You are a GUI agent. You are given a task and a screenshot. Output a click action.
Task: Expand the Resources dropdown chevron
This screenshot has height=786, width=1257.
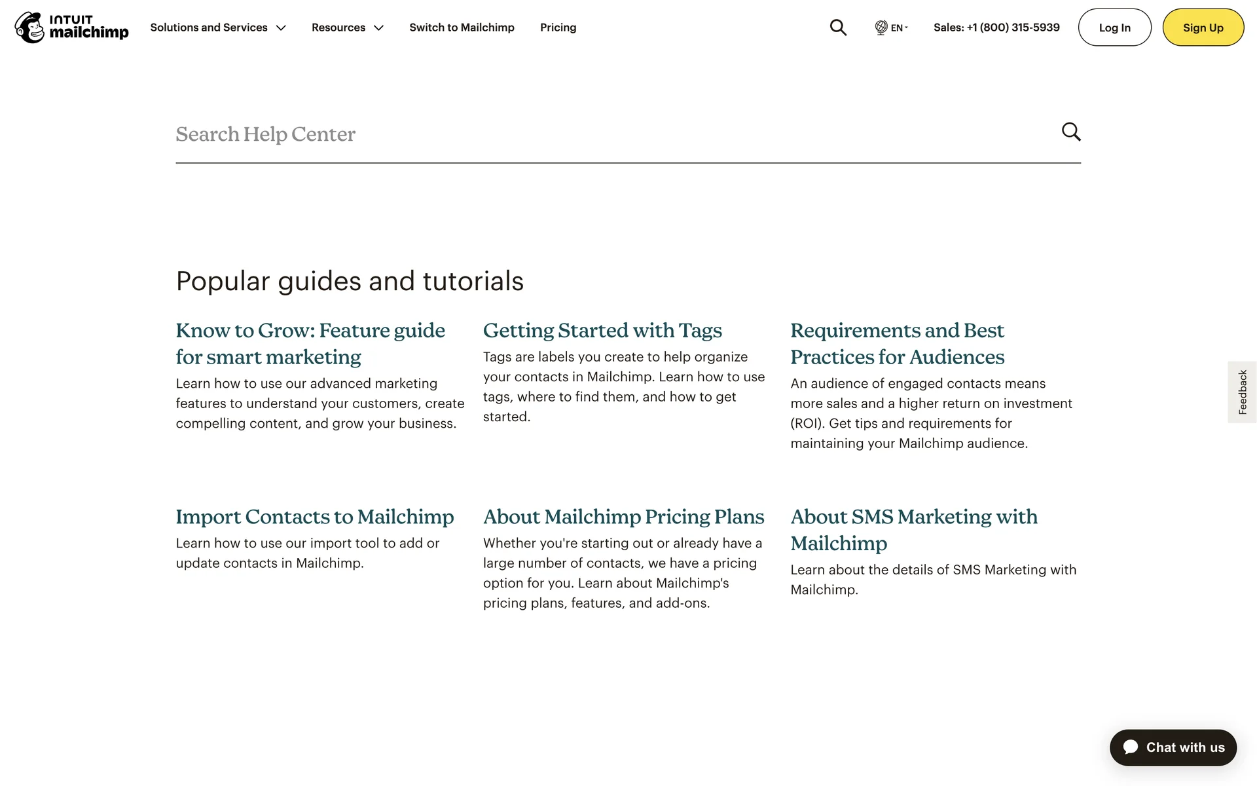(x=378, y=28)
